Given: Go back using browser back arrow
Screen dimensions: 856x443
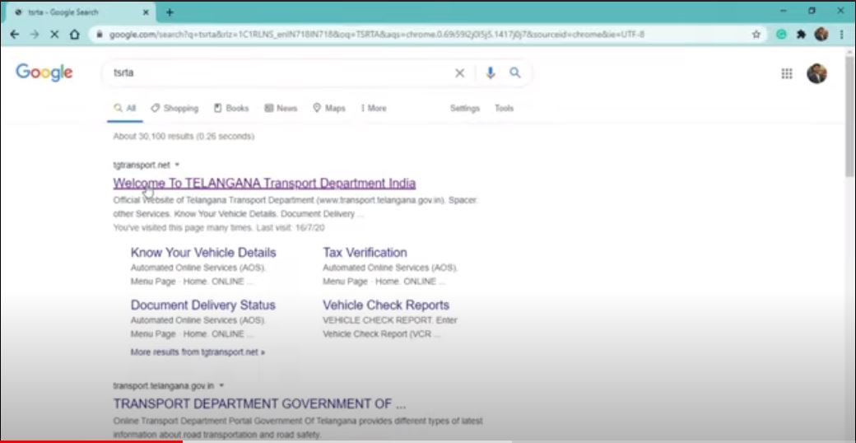Looking at the screenshot, I should [15, 34].
